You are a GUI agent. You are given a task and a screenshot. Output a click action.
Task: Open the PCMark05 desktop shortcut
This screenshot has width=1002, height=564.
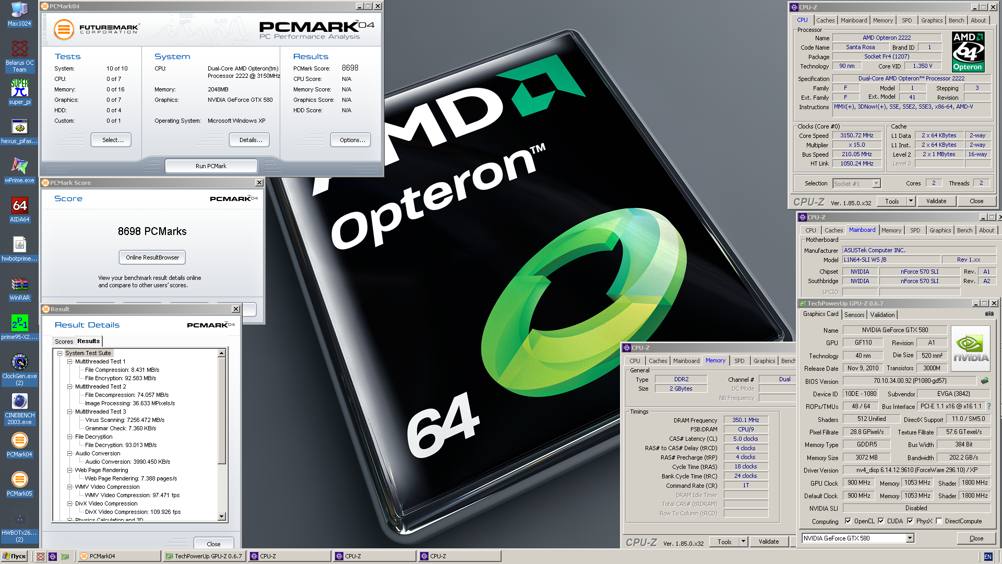coord(19,484)
